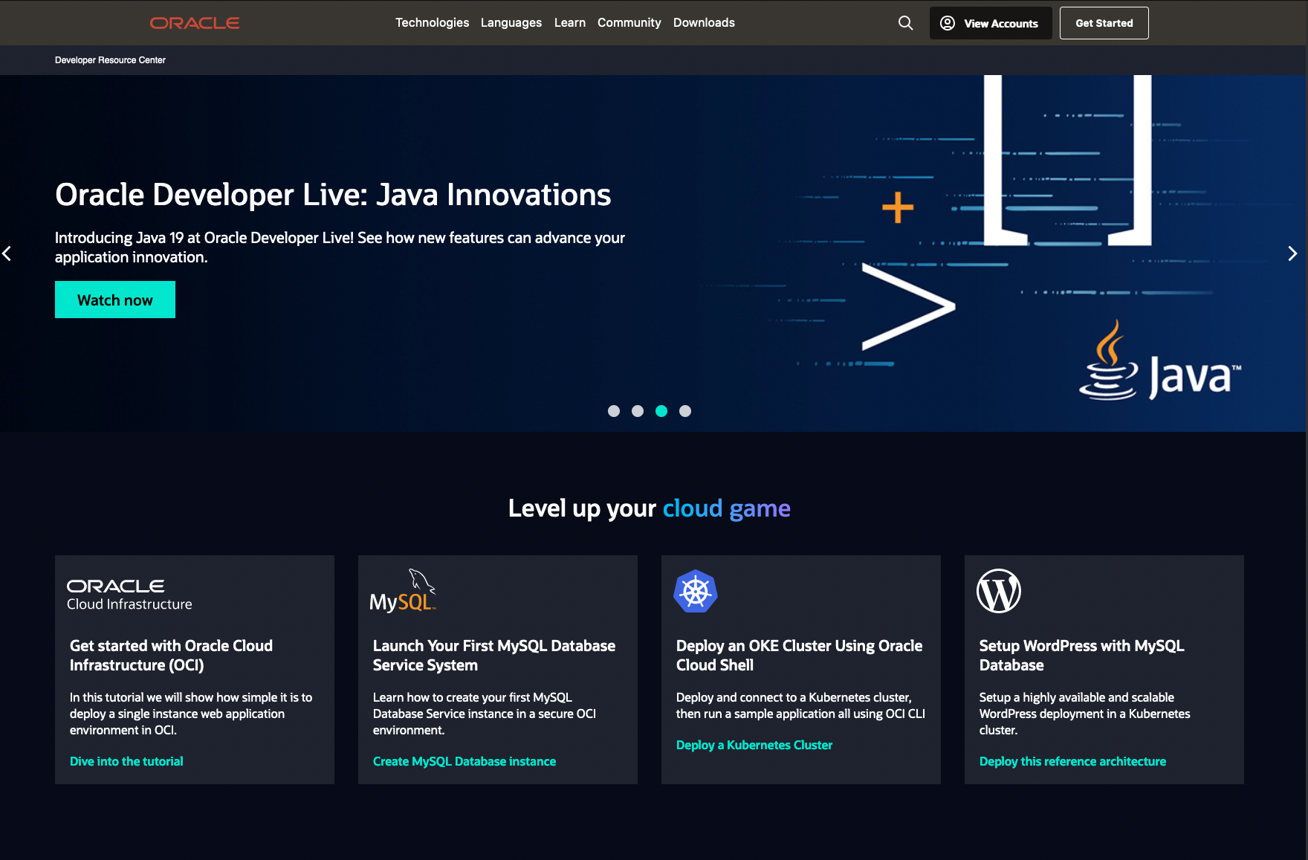Click Deploy a Kubernetes Cluster link
The image size is (1308, 860).
(x=754, y=745)
